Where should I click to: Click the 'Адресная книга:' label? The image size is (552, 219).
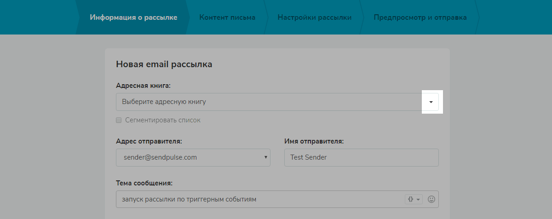tap(144, 86)
